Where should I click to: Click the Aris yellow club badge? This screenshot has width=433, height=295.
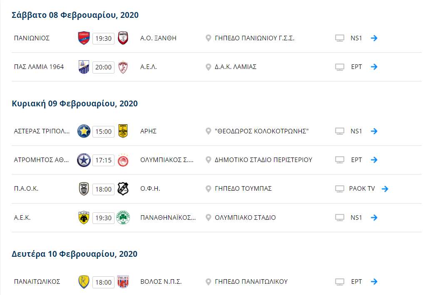pyautogui.click(x=123, y=131)
